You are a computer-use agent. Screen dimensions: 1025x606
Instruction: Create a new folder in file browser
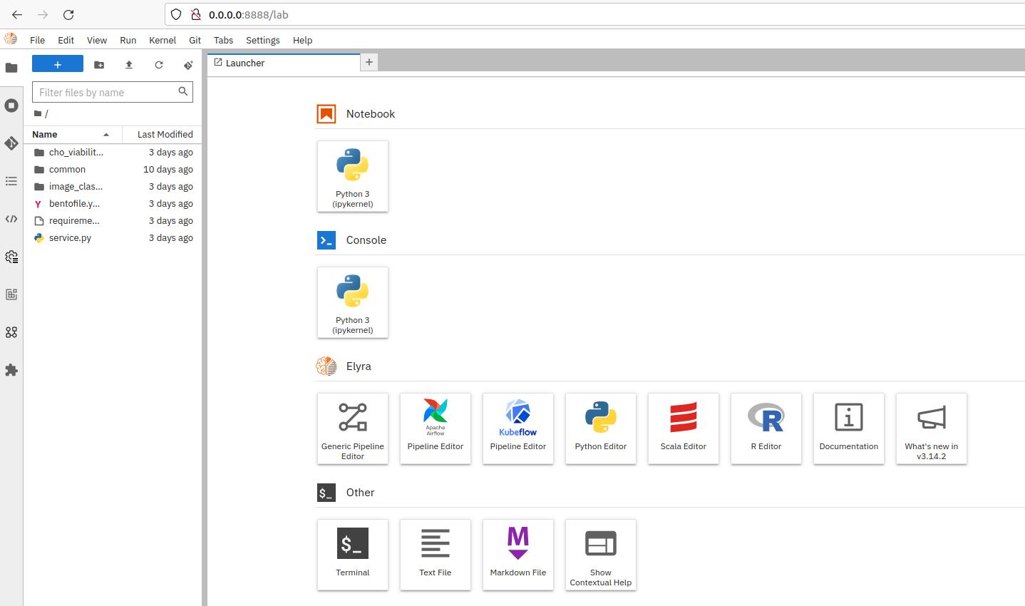click(99, 64)
